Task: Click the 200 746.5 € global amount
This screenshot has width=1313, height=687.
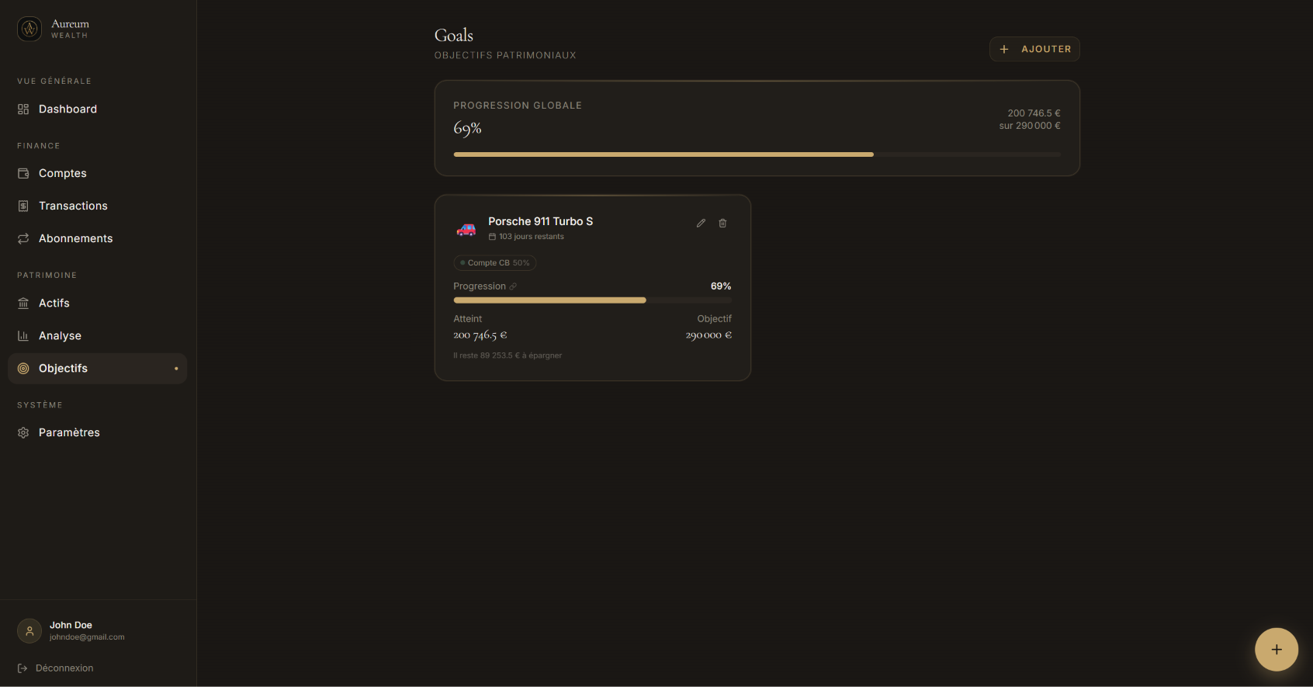Action: [x=1034, y=113]
